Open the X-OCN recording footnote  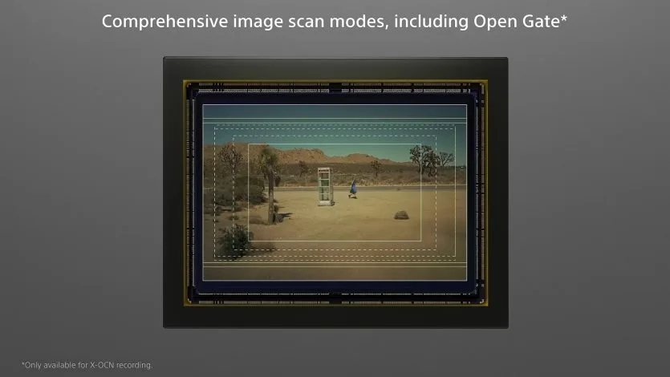87,365
